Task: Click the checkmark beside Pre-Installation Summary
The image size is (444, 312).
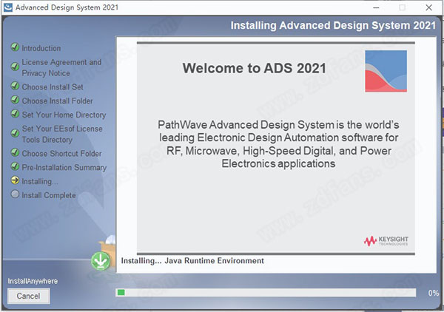Action: (x=15, y=166)
